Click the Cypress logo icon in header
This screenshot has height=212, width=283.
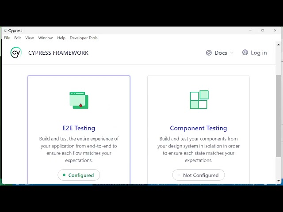tap(16, 53)
